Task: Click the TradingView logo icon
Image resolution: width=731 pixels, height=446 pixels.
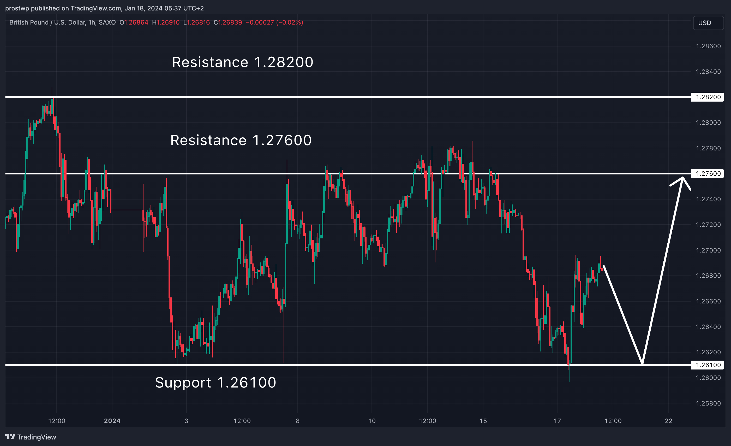Action: point(10,437)
